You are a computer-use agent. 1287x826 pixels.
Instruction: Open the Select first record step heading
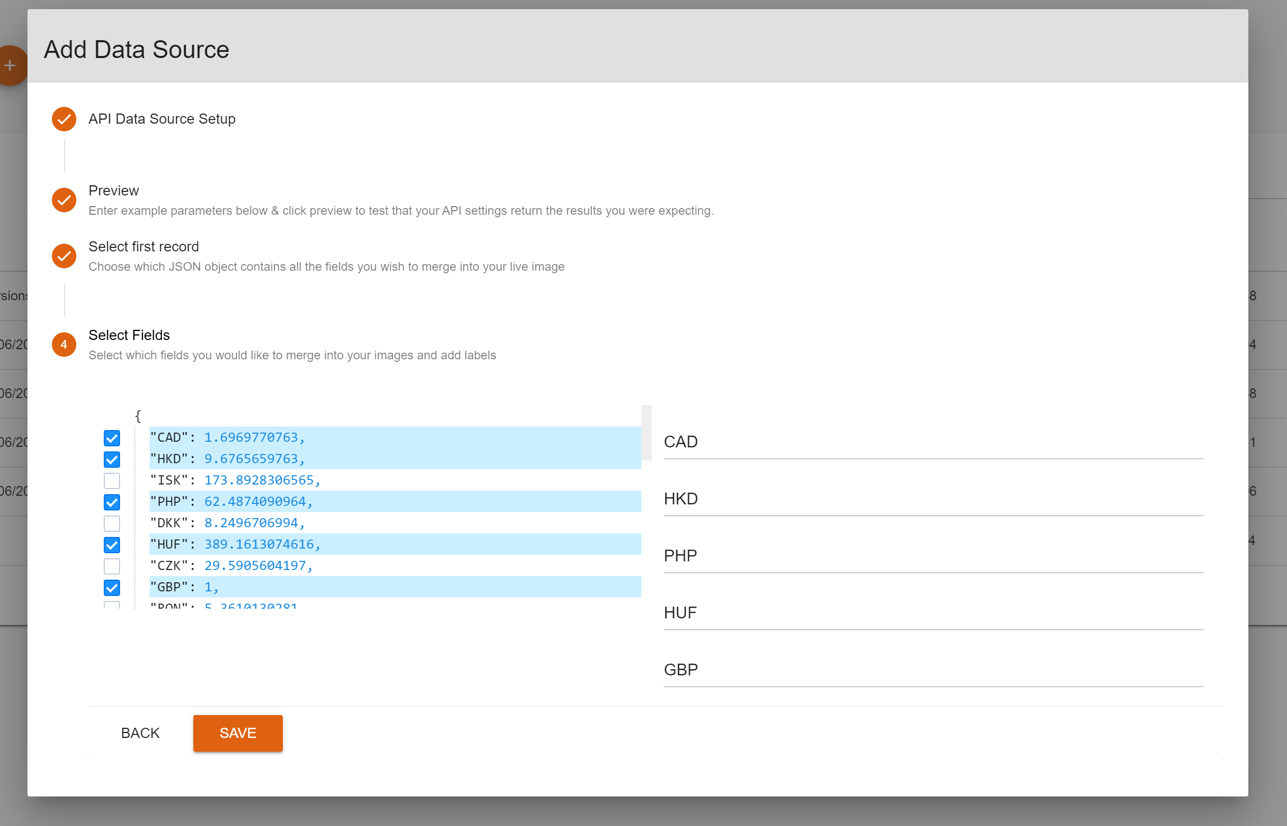(143, 247)
